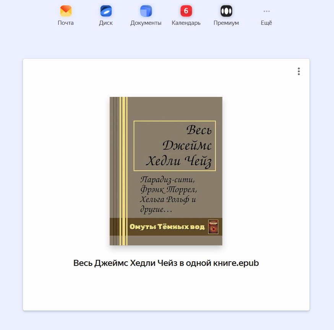
Task: Click the Почта label
Action: [x=66, y=23]
